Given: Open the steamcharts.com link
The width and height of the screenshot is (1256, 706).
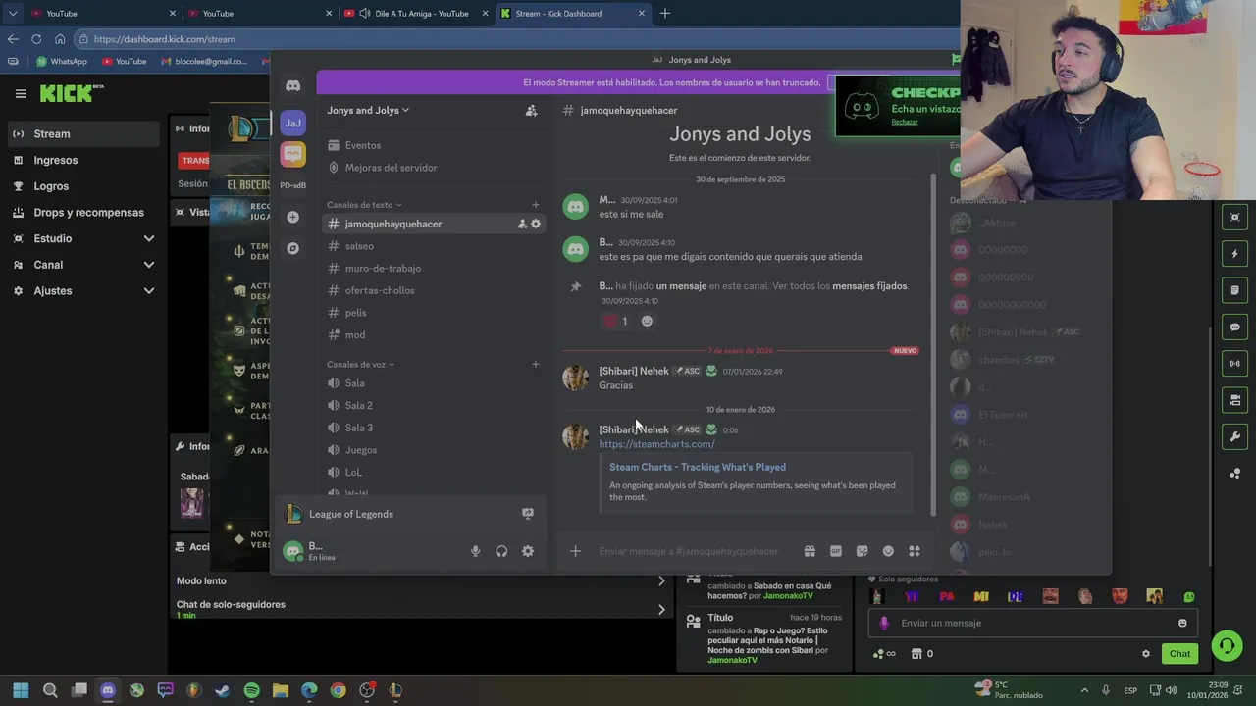Looking at the screenshot, I should click(656, 444).
